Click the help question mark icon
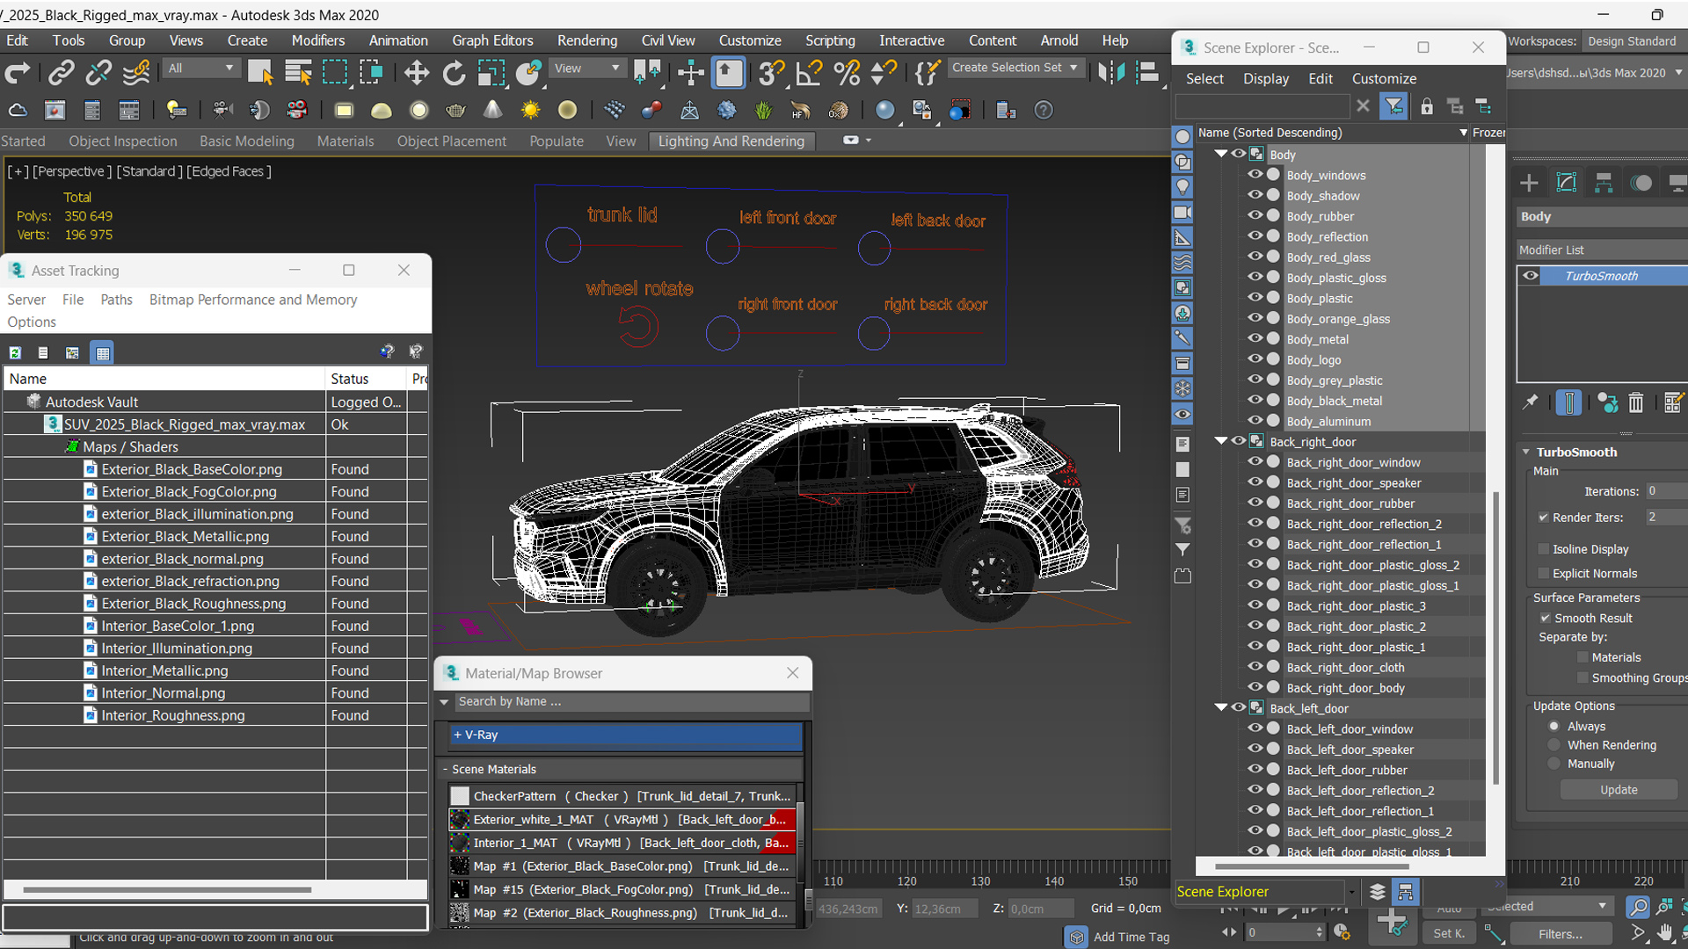1688x949 pixels. (1044, 110)
